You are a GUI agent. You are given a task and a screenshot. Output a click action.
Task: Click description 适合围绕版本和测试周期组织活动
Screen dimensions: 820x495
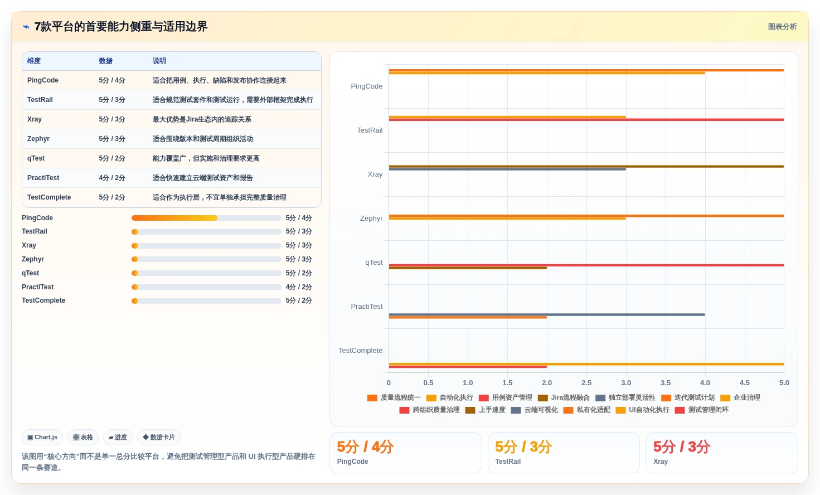click(203, 139)
